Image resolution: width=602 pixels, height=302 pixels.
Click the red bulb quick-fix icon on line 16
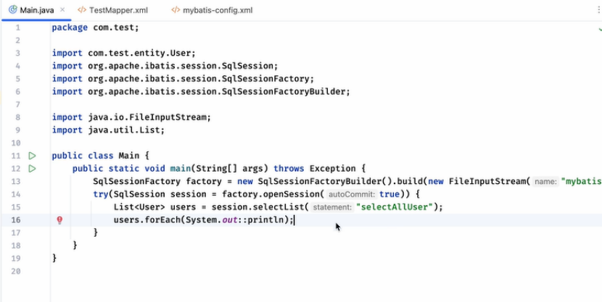pos(59,220)
